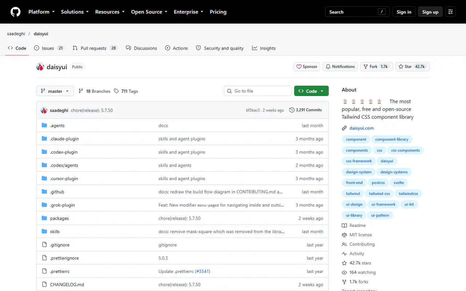Open the skills folder name
The width and height of the screenshot is (466, 291).
pos(55,232)
